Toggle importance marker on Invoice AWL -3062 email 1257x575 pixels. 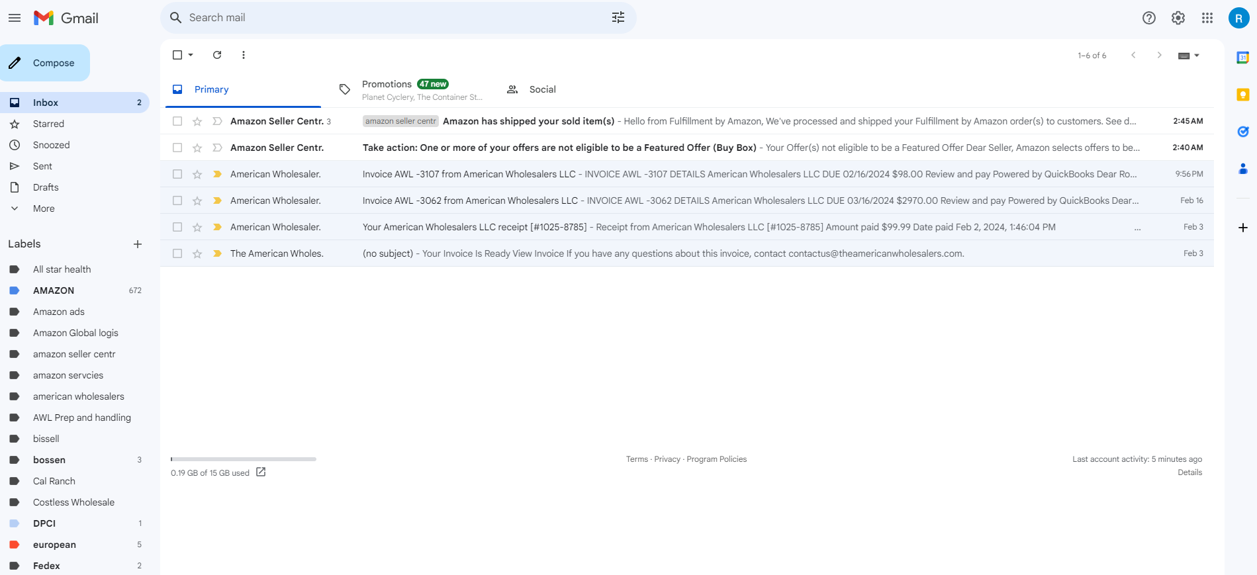coord(217,200)
